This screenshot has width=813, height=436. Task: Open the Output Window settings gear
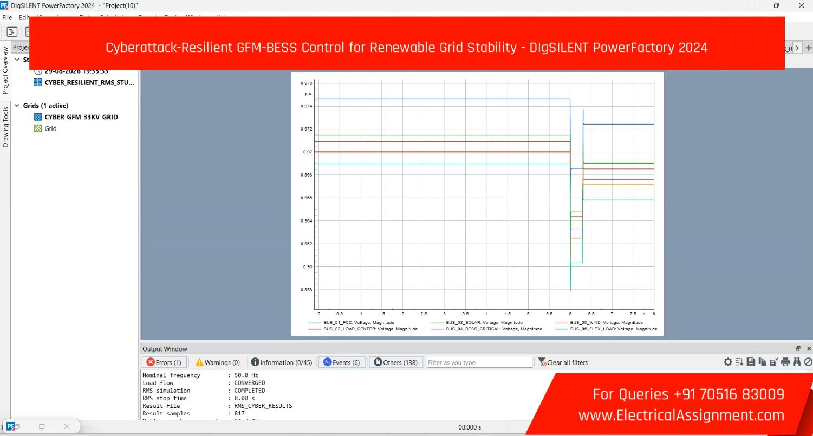pyautogui.click(x=728, y=362)
